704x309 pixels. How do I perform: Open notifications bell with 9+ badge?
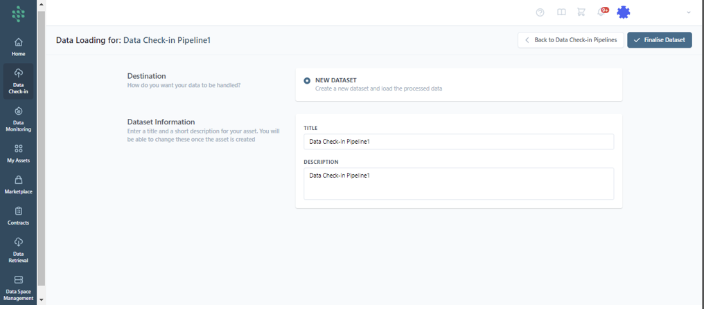(x=601, y=12)
